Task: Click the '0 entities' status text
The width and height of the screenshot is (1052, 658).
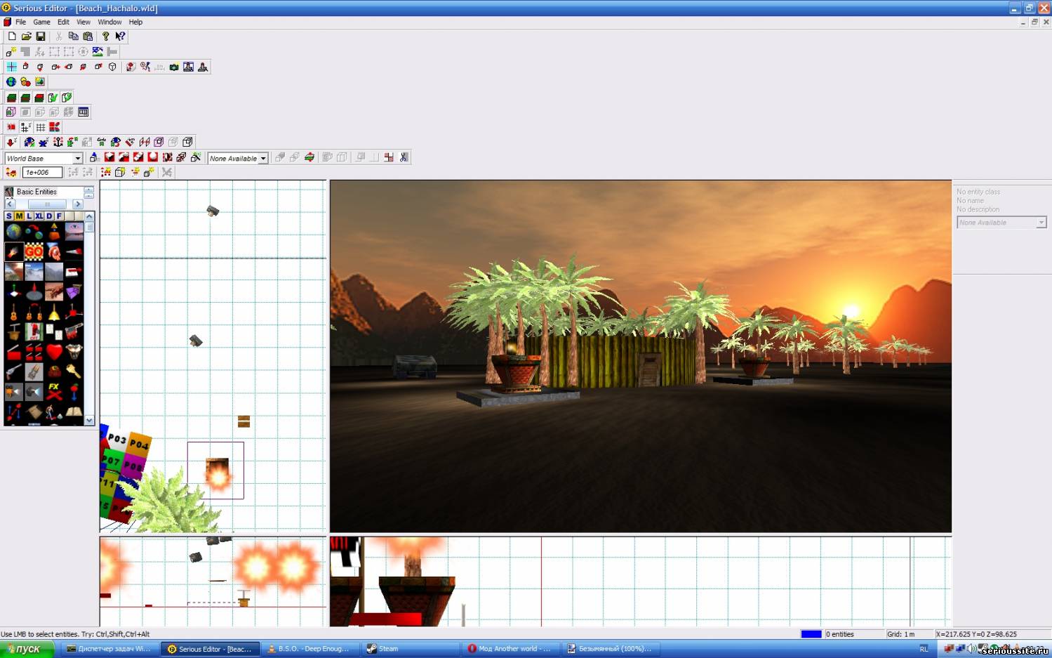Action: coord(840,634)
